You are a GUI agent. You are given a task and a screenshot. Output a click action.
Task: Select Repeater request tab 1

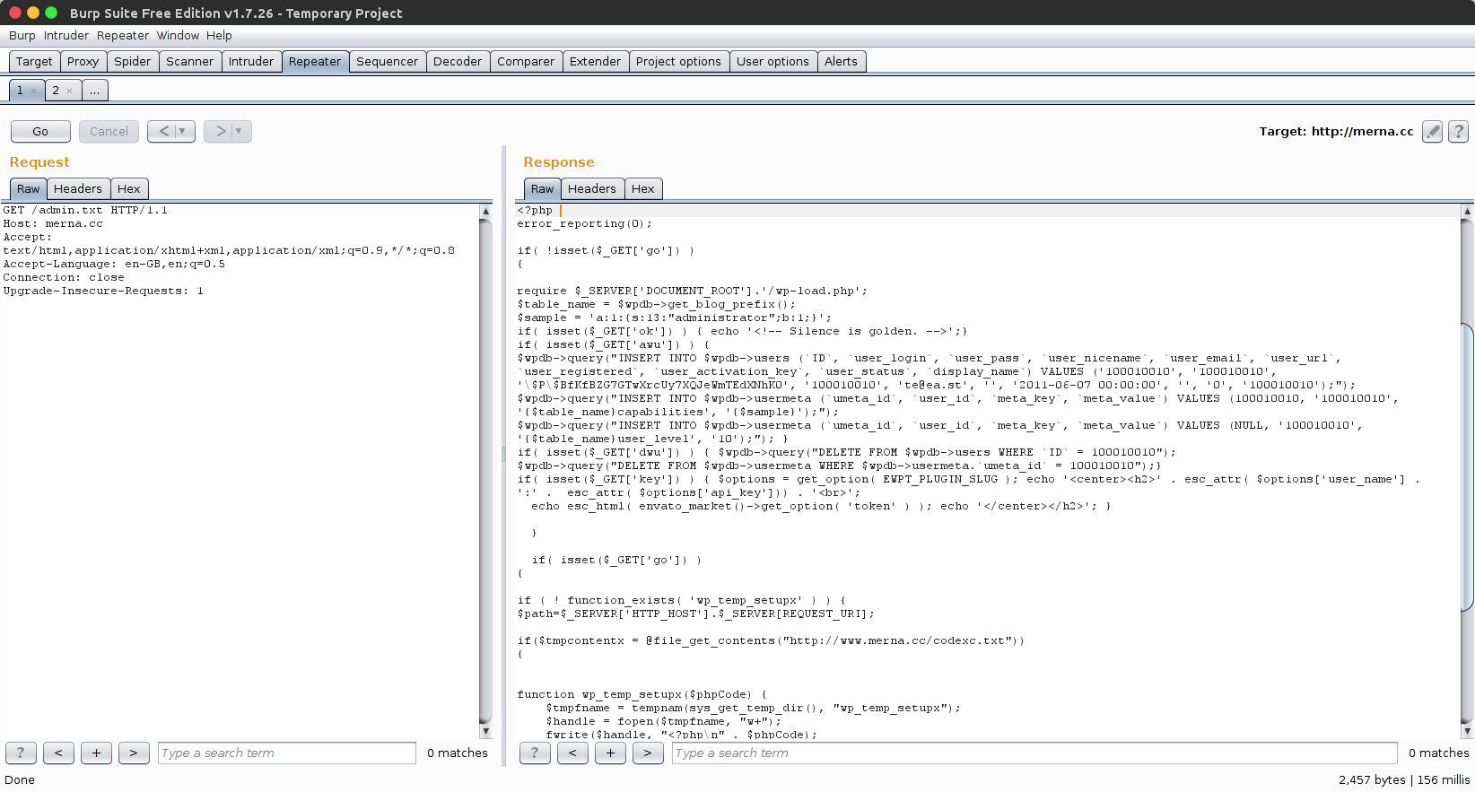20,91
